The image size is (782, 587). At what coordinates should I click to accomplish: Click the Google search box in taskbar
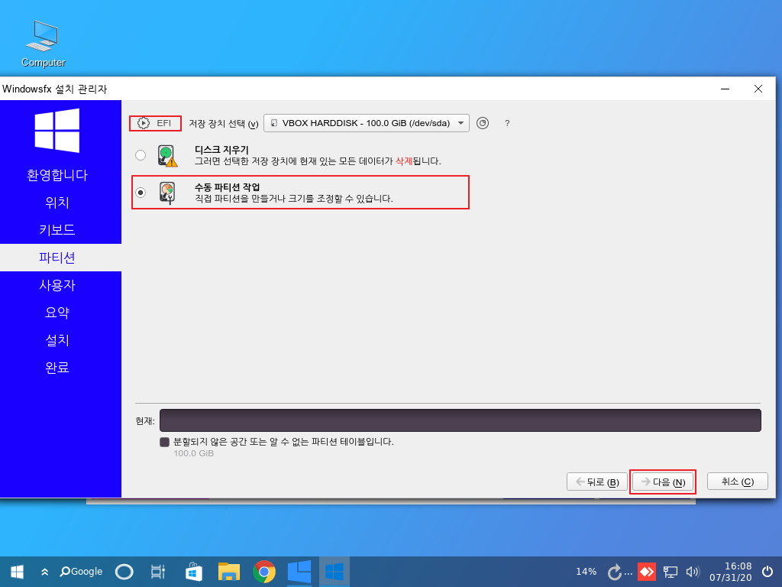pos(81,572)
